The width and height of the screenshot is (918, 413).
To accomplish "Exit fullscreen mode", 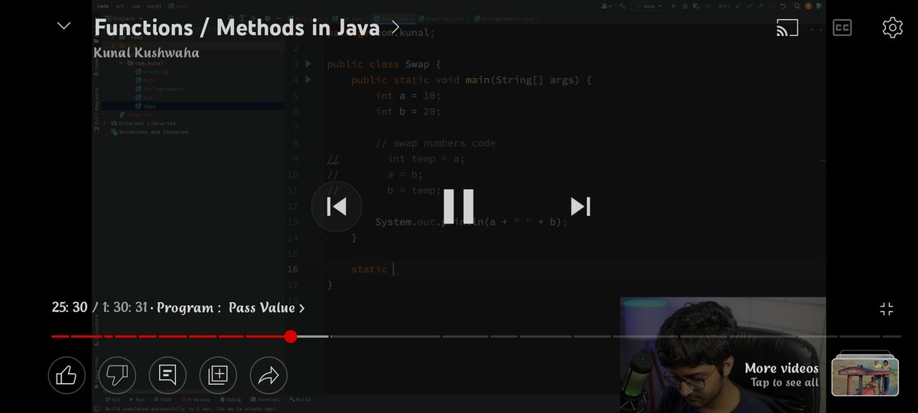I will [x=887, y=309].
